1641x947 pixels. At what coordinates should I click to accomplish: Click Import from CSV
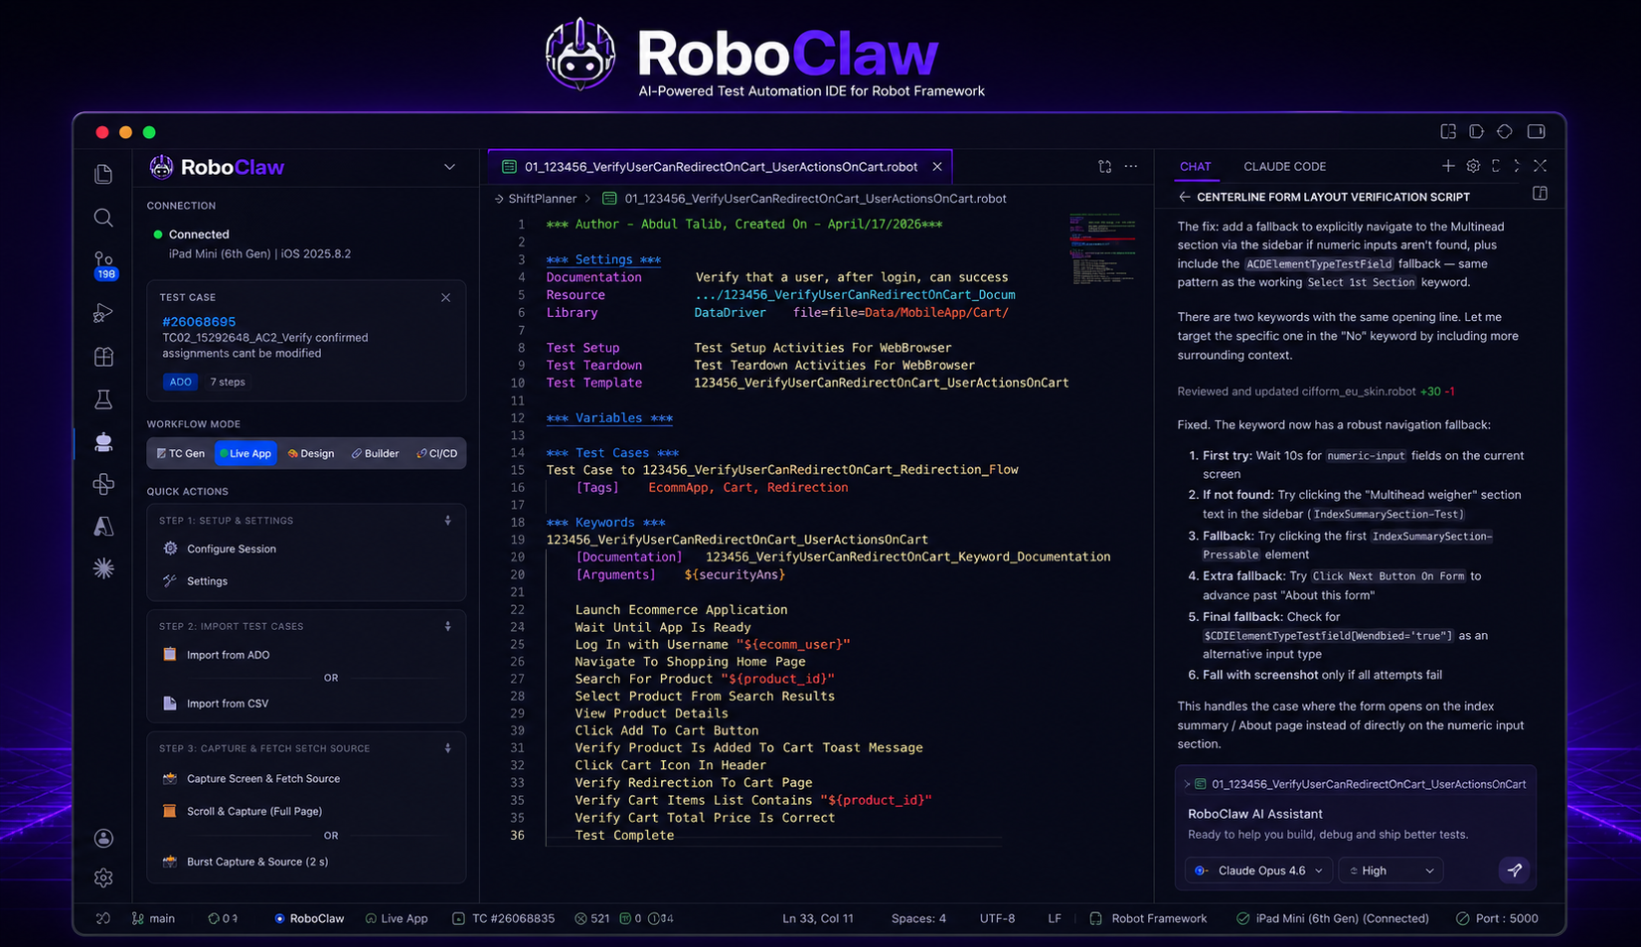(x=228, y=704)
